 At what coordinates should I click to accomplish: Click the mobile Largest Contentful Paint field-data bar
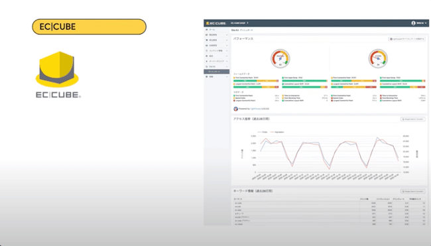[x=354, y=87]
